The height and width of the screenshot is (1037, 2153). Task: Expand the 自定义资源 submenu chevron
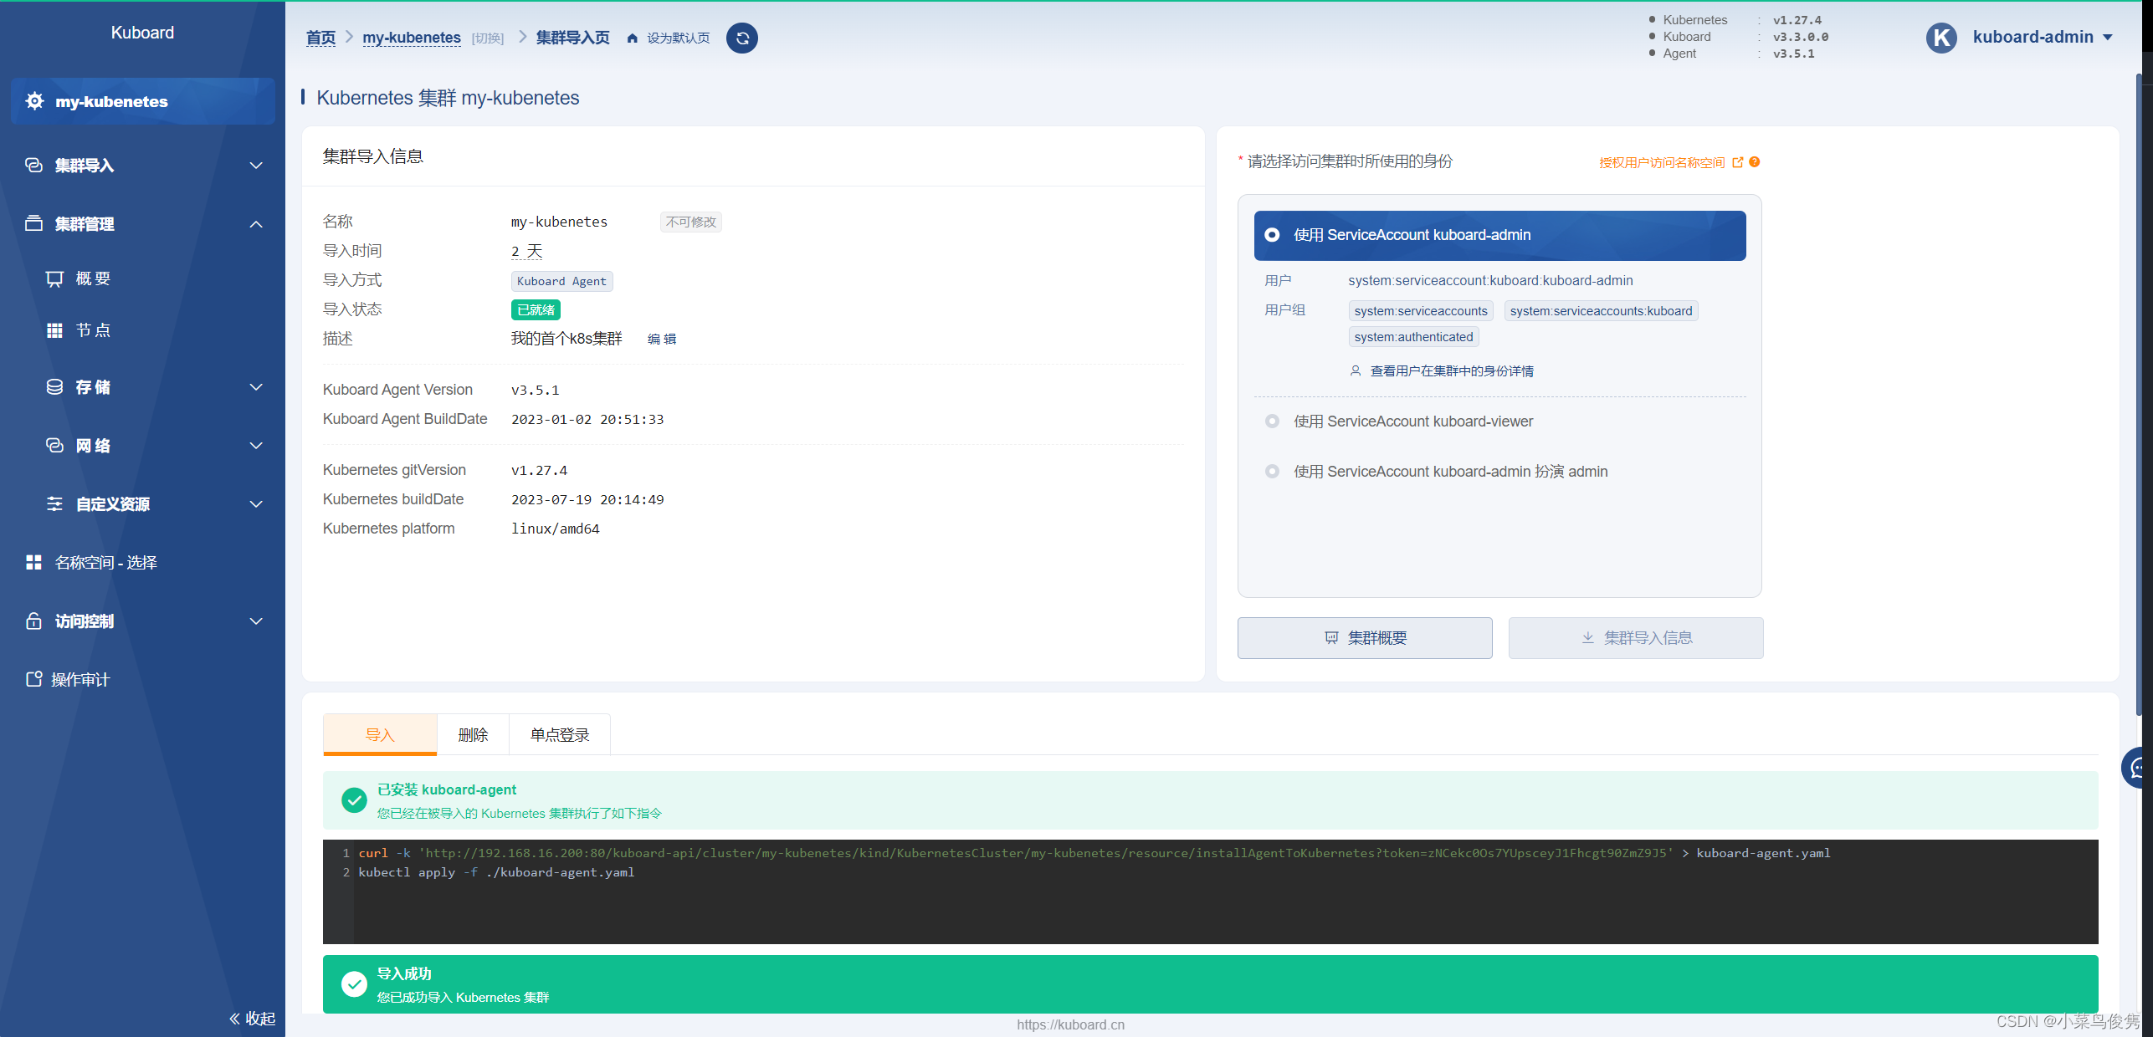256,504
